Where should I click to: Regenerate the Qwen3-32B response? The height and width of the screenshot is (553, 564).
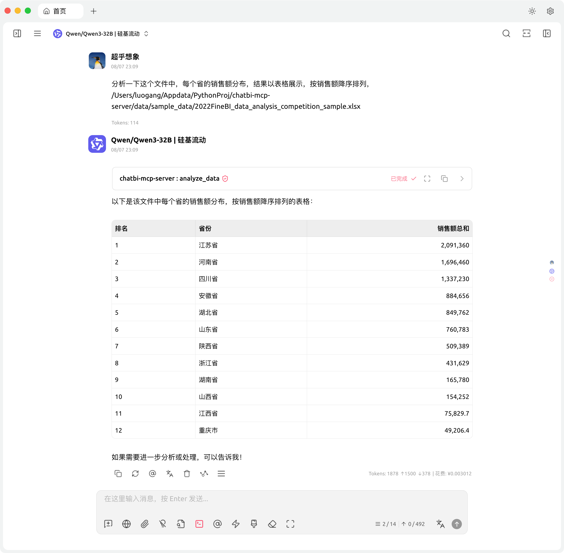point(135,473)
